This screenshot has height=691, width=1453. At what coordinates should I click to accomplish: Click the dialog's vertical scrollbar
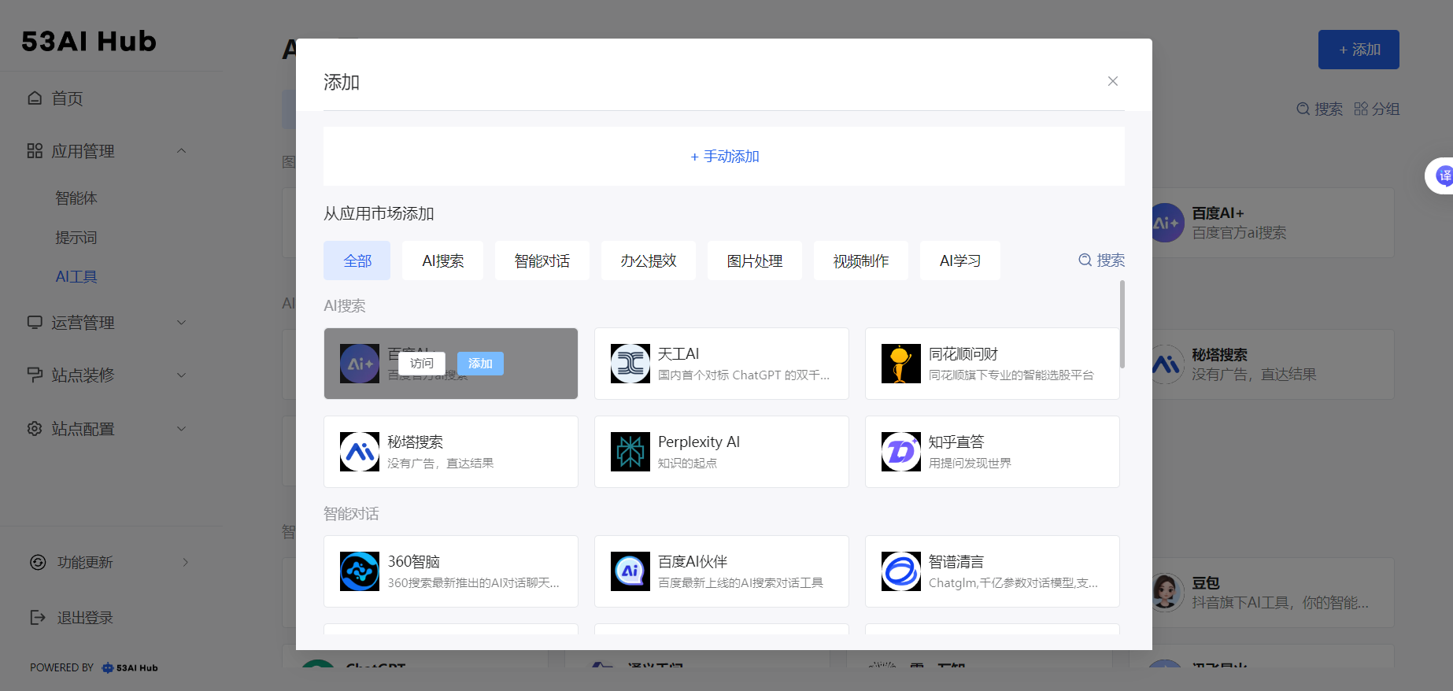[1122, 324]
